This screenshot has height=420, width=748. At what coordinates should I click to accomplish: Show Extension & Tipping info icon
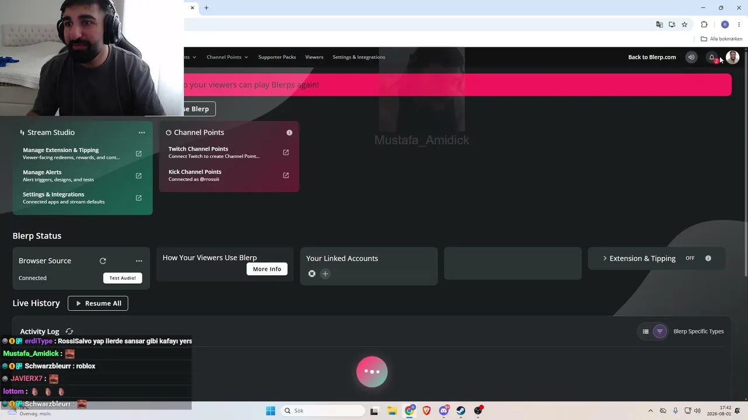point(708,258)
